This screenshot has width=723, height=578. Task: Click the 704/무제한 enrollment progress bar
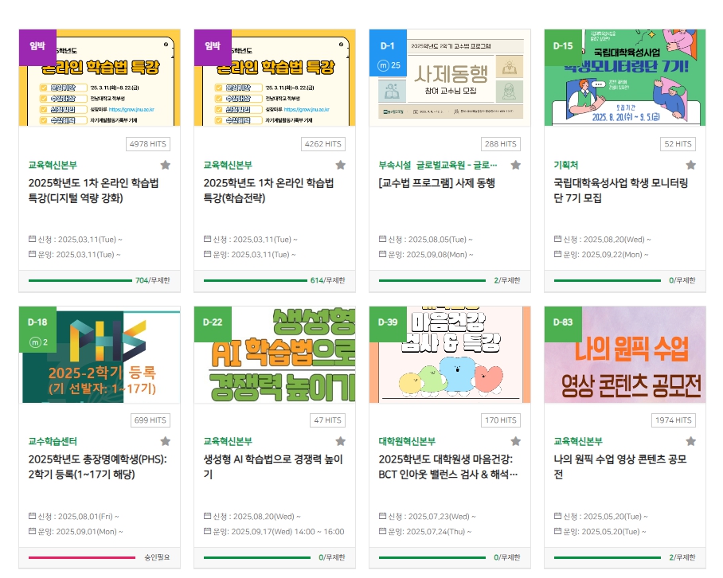click(x=81, y=280)
